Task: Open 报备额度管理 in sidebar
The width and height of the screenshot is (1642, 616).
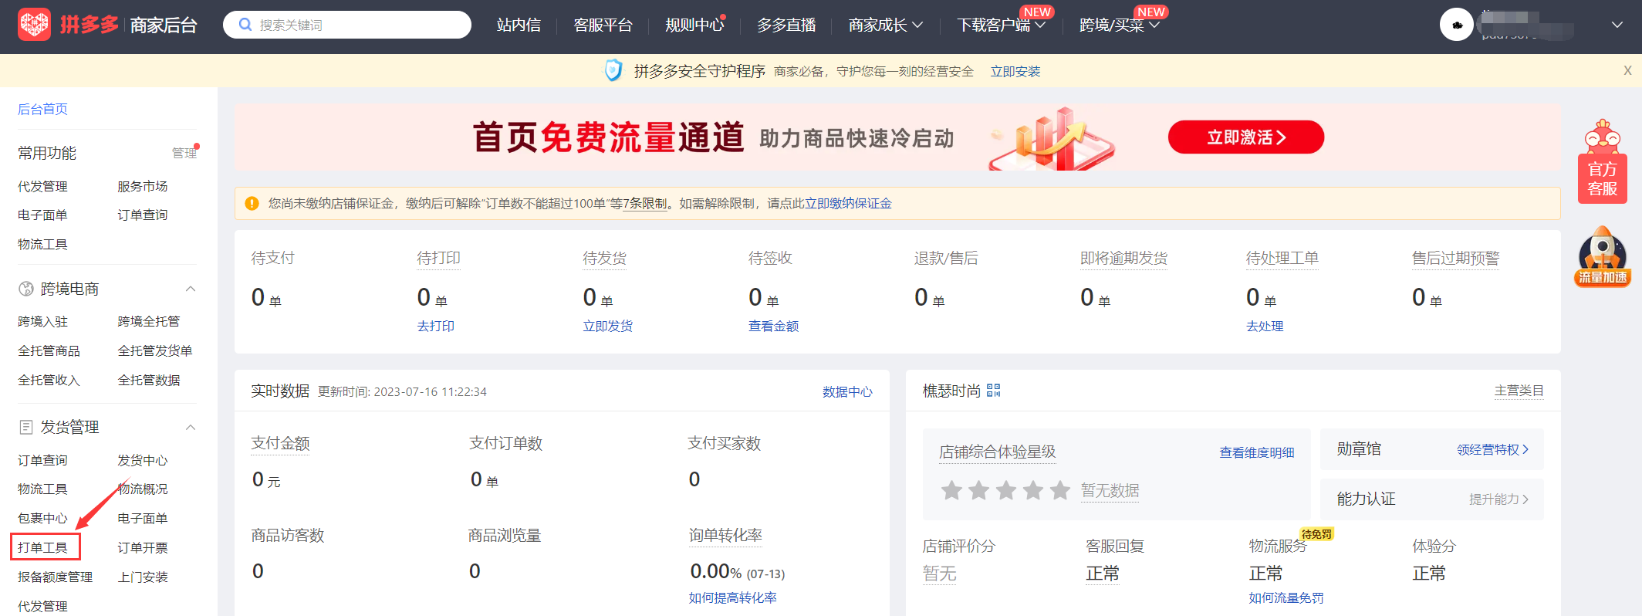Action: [x=55, y=577]
